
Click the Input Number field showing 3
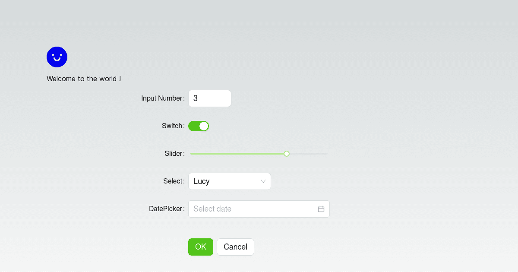click(x=210, y=98)
